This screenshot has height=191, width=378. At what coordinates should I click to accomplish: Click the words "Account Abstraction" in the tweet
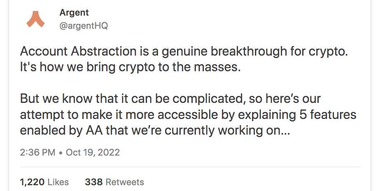[x=77, y=52]
